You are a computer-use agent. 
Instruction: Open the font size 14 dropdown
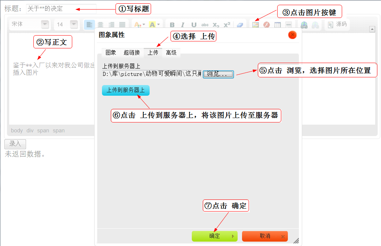(x=74, y=25)
